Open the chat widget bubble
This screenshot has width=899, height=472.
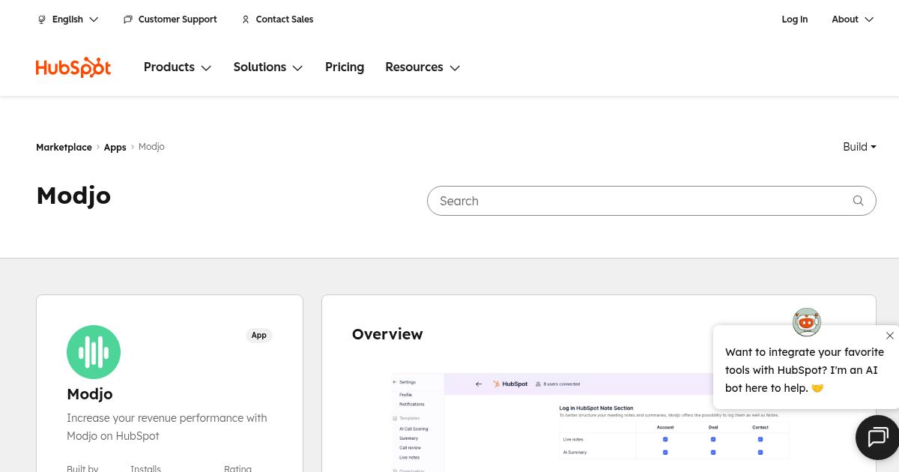(877, 437)
